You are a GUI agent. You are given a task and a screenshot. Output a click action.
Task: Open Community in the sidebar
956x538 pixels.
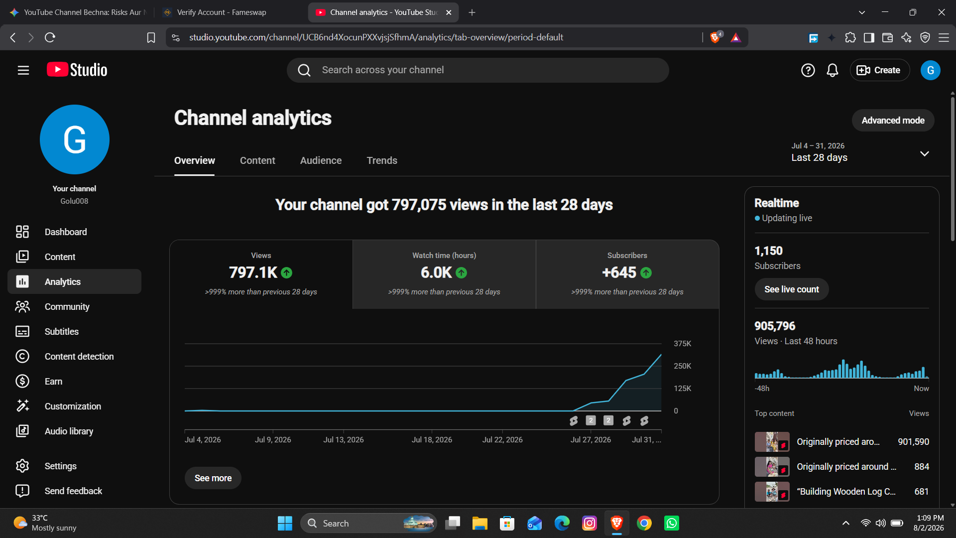[75, 306]
